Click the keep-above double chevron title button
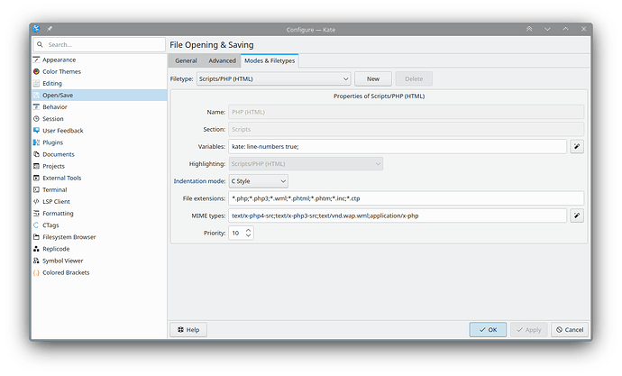 (529, 29)
